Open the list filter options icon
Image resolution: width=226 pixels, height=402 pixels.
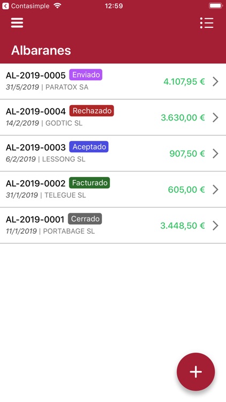click(207, 23)
